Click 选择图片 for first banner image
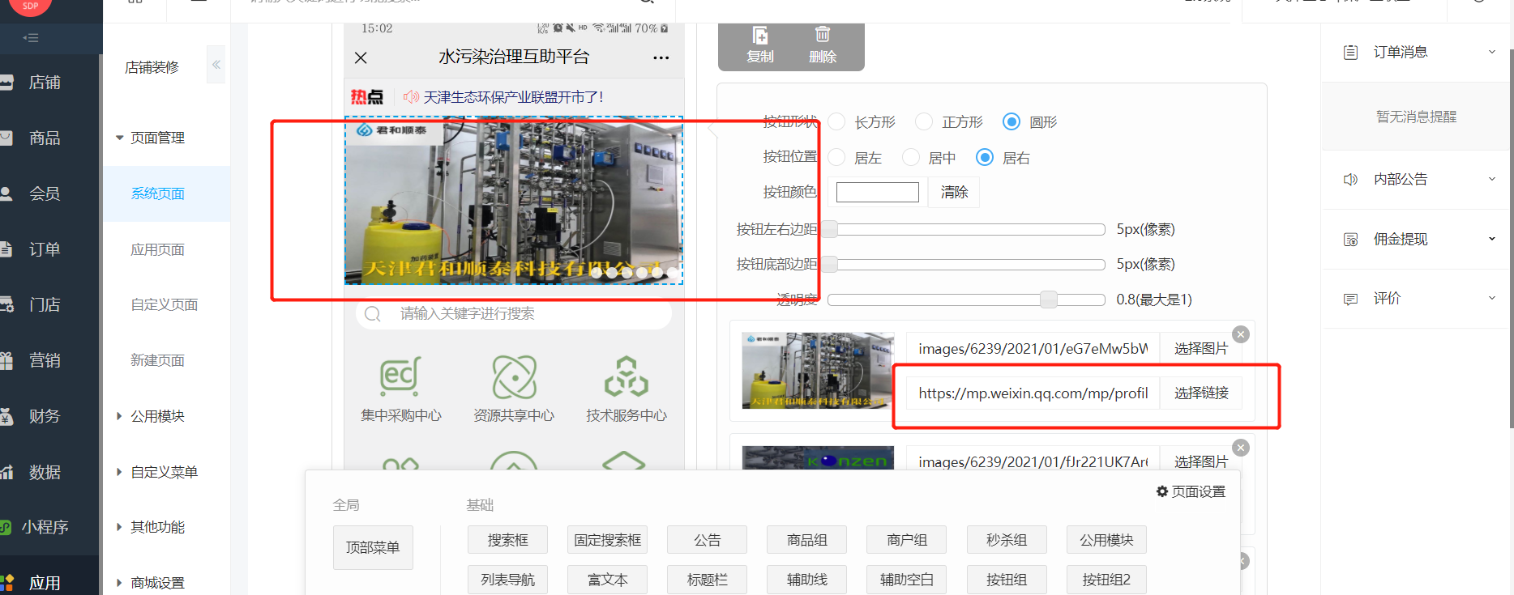The width and height of the screenshot is (1514, 595). [x=1201, y=348]
